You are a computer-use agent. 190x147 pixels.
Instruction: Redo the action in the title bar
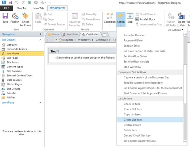pyautogui.click(x=23, y=2)
